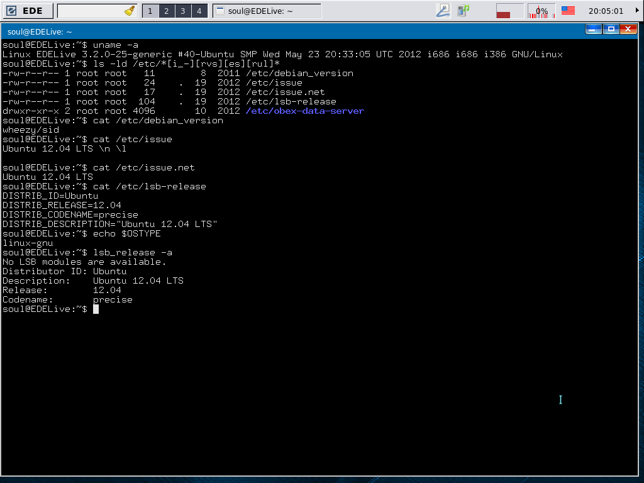The height and width of the screenshot is (483, 644).
Task: Open the volume mixer tray icon
Action: pyautogui.click(x=464, y=11)
